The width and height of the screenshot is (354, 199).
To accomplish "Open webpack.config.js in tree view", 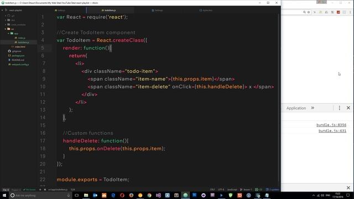I will click(18, 64).
